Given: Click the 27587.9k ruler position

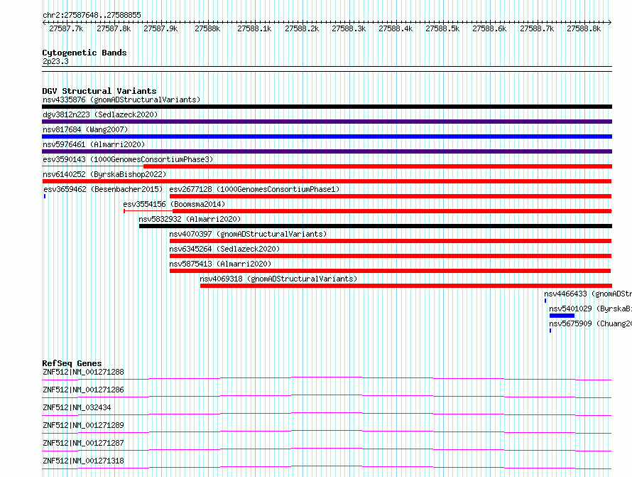Looking at the screenshot, I should click(160, 28).
